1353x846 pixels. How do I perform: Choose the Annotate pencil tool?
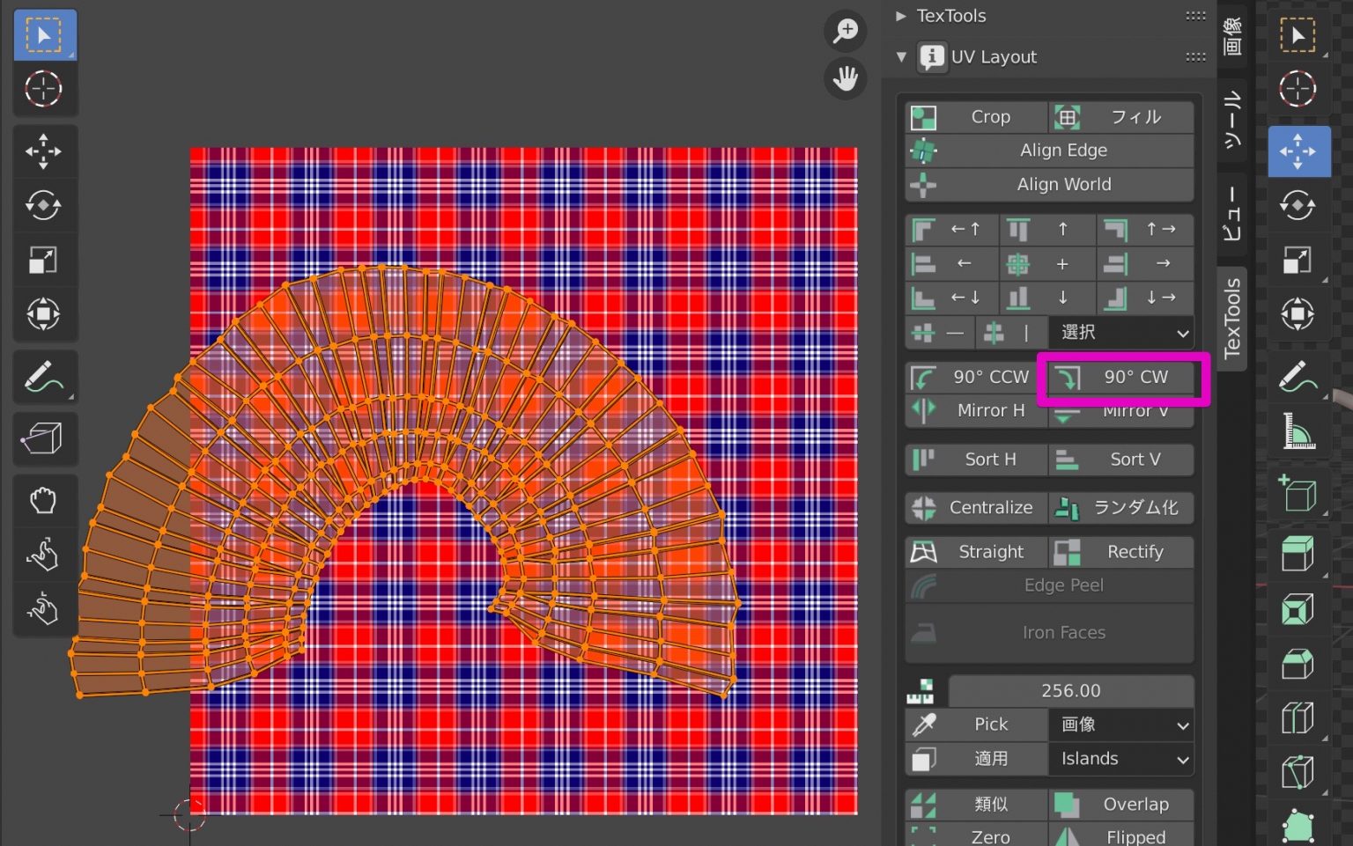[x=45, y=378]
